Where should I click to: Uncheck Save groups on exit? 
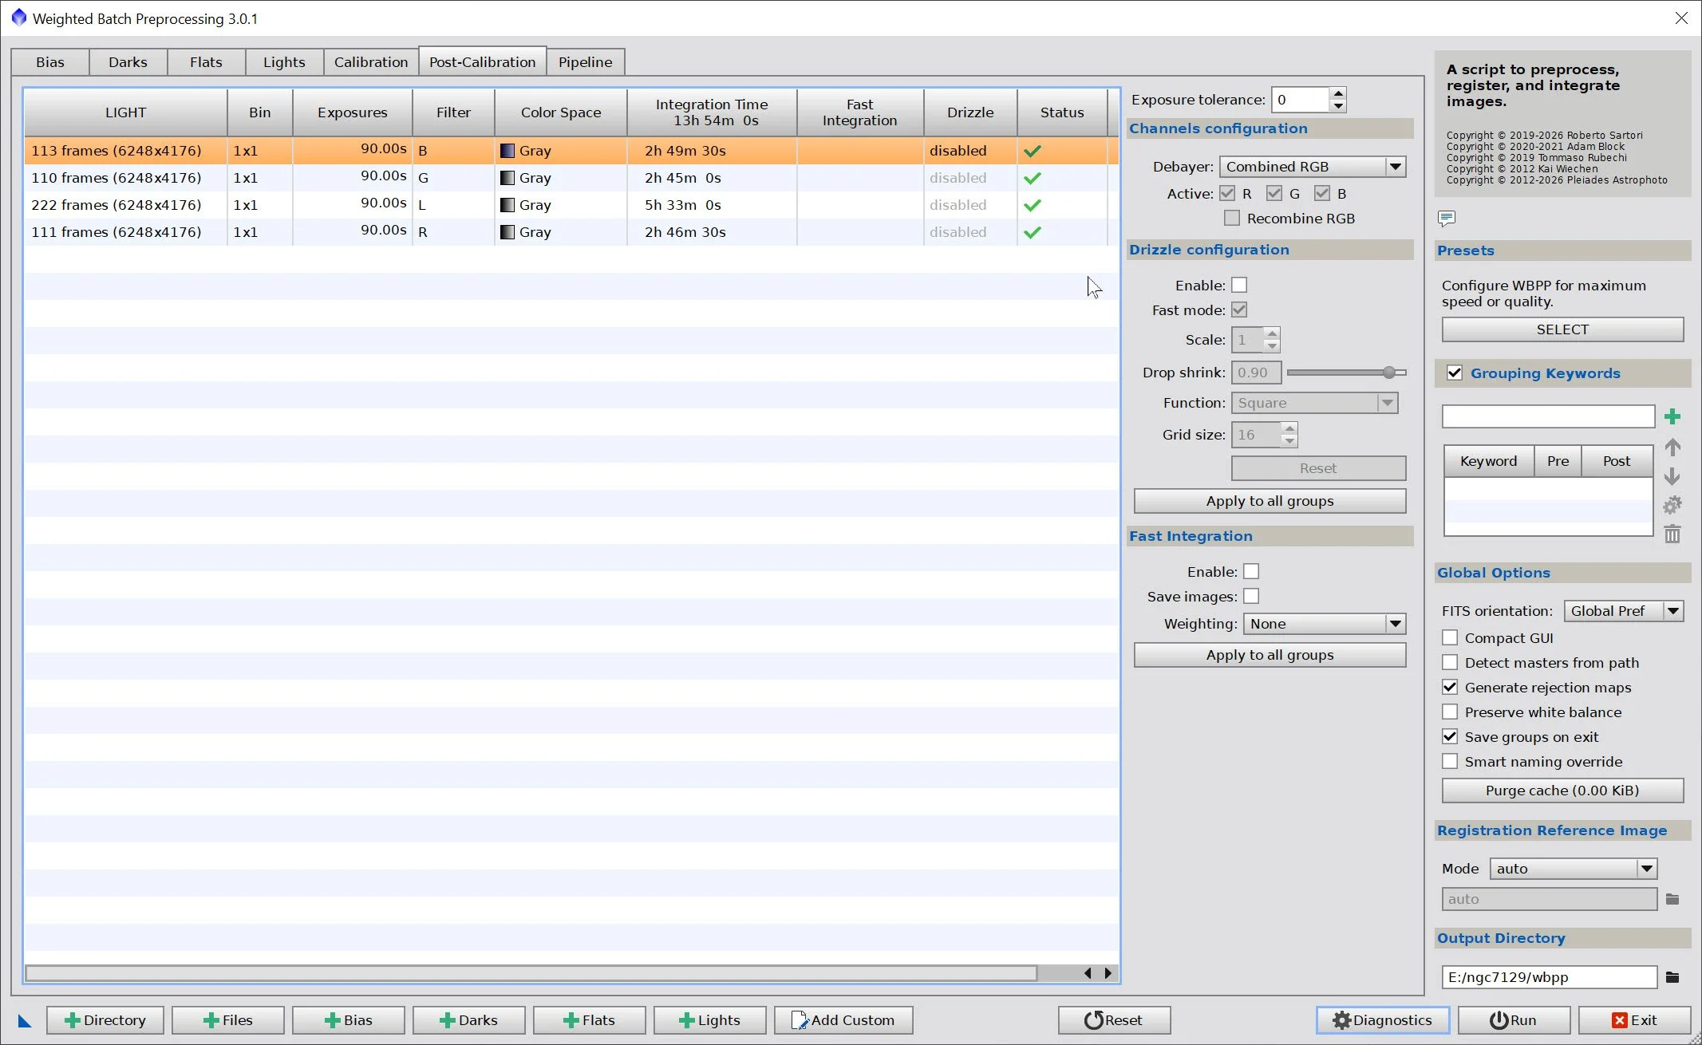(x=1450, y=736)
